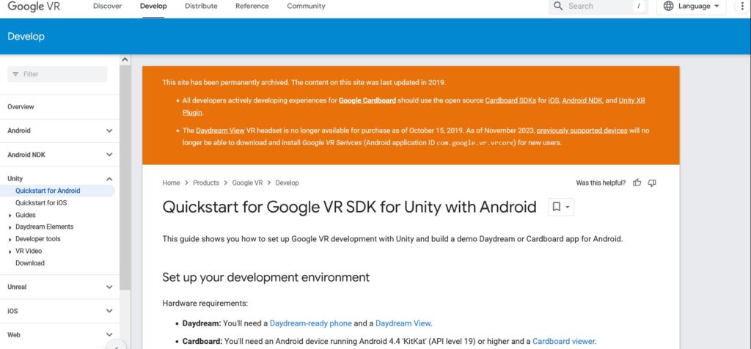
Task: Open the Unity XR Plugin link
Action: (631, 100)
